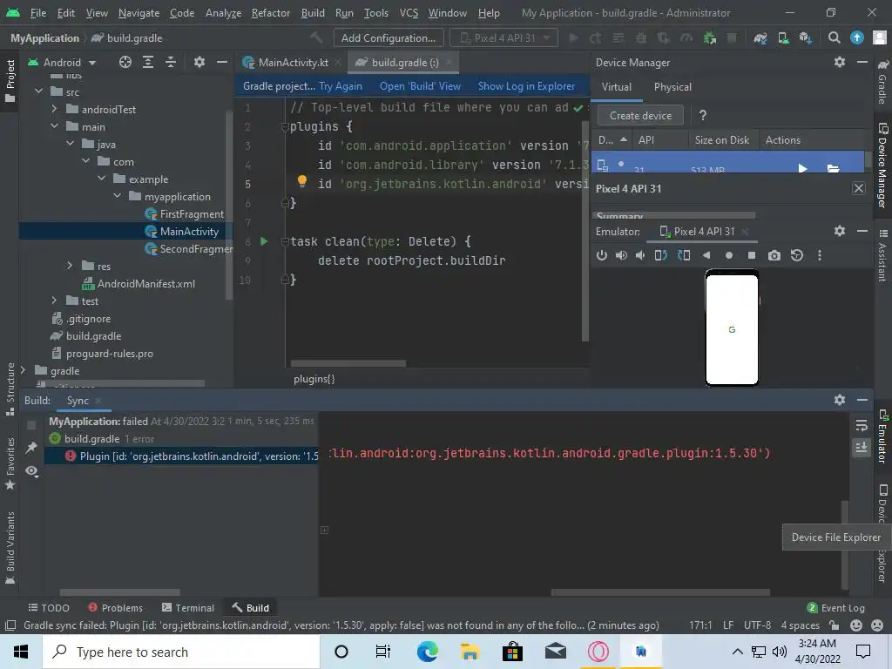892x669 pixels.
Task: Click emulator Home circle button
Action: point(729,255)
